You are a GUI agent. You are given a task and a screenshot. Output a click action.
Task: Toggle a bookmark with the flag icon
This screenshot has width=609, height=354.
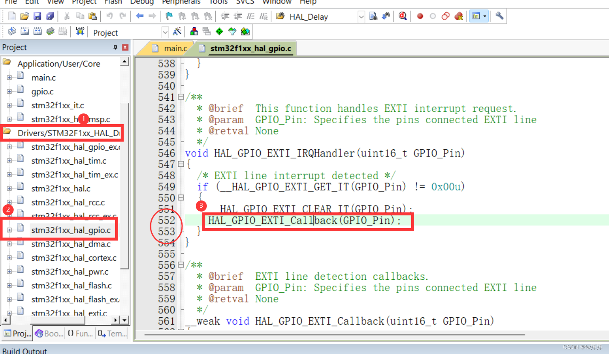click(169, 16)
